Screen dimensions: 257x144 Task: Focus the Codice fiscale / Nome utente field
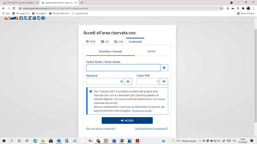(123, 68)
